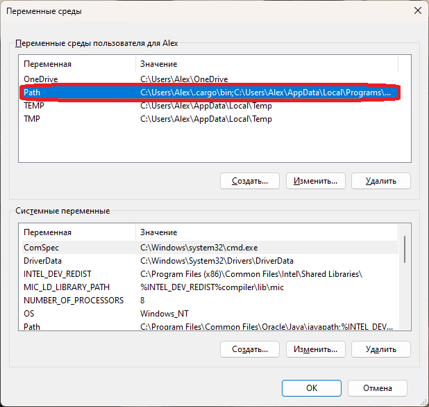Select the highlighted user Path variable

click(210, 93)
